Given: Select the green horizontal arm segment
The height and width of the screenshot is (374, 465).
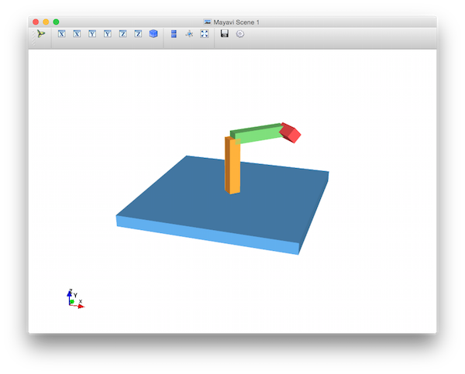Looking at the screenshot, I should pos(259,135).
